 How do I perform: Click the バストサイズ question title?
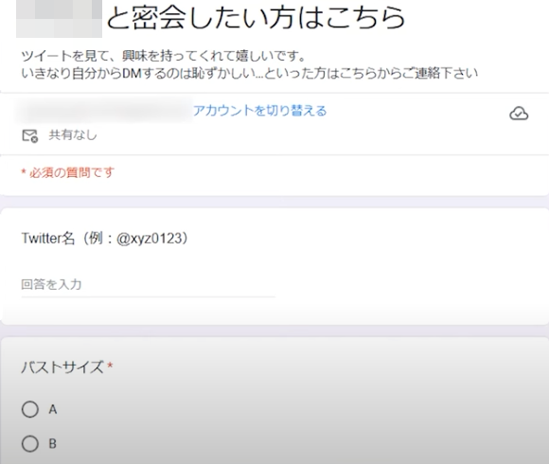click(62, 367)
